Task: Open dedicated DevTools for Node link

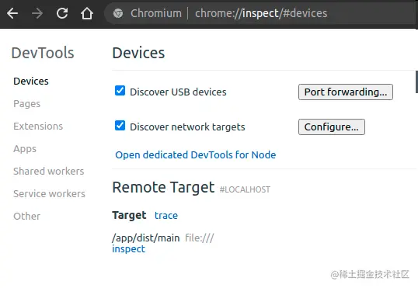Action: coord(196,154)
